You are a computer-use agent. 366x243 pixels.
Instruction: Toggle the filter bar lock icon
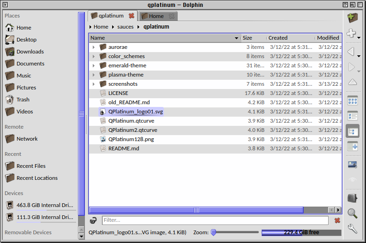[93, 220]
